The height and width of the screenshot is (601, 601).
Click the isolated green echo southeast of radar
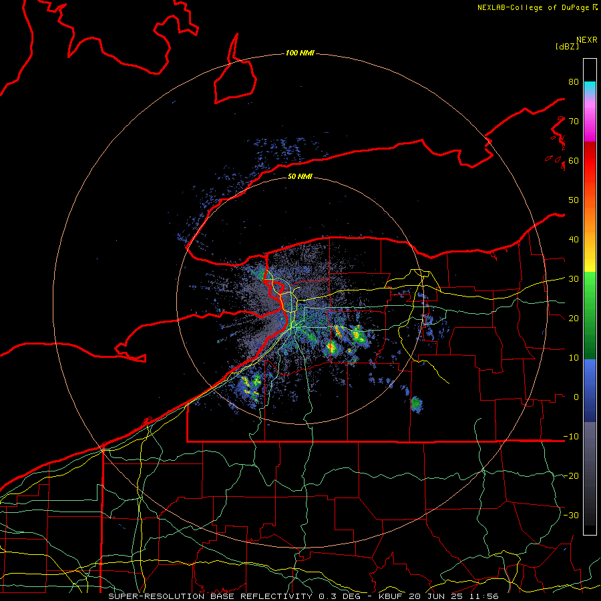[x=417, y=405]
